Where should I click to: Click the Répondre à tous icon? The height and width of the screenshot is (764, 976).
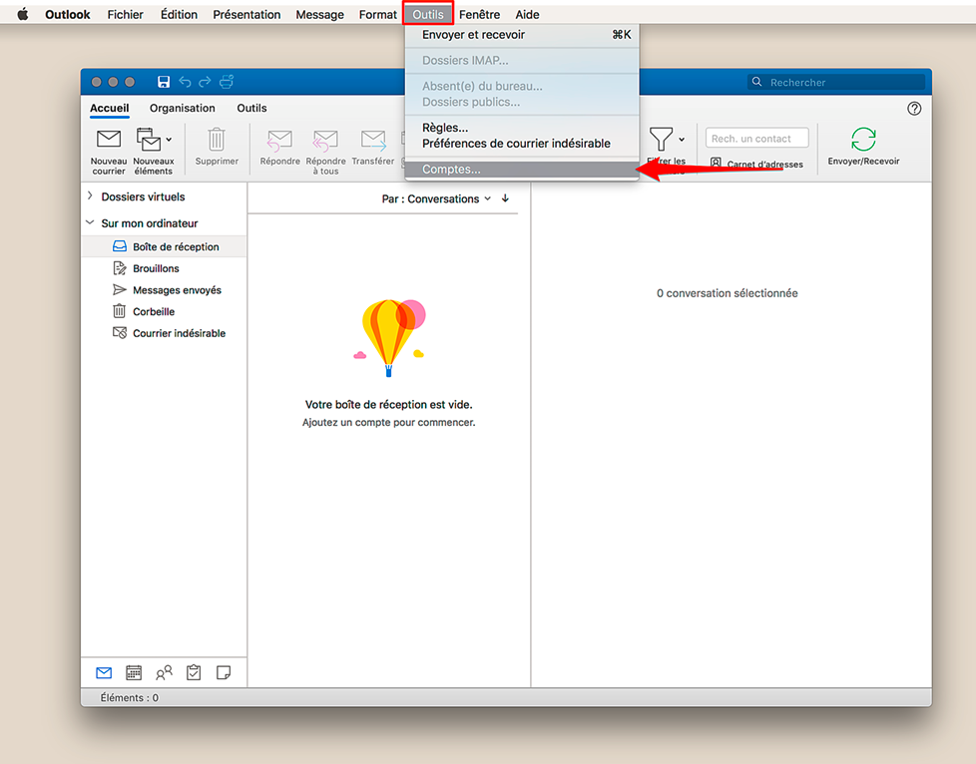(x=325, y=141)
